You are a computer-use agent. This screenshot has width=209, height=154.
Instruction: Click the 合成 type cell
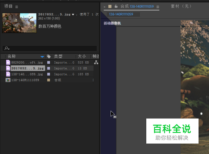tap(58, 80)
